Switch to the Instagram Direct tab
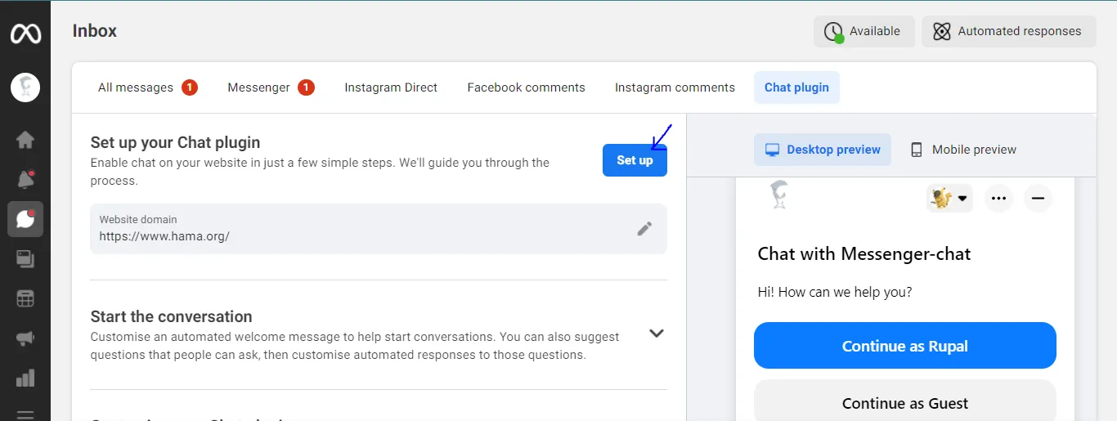The width and height of the screenshot is (1117, 421). (x=391, y=87)
